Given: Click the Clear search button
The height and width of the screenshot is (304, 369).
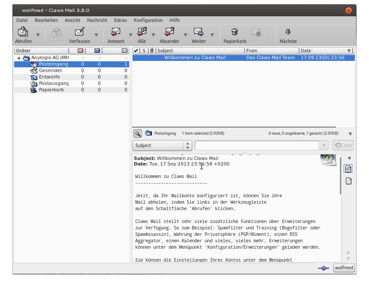Looking at the screenshot, I should [342, 145].
